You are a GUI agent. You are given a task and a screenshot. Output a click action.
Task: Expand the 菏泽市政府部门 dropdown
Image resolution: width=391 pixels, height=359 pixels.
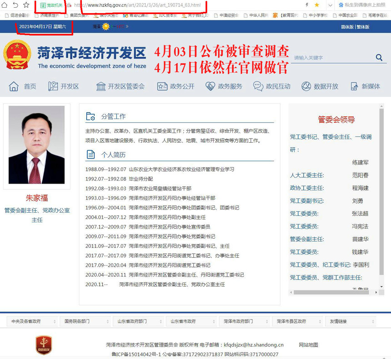[x=245, y=321]
